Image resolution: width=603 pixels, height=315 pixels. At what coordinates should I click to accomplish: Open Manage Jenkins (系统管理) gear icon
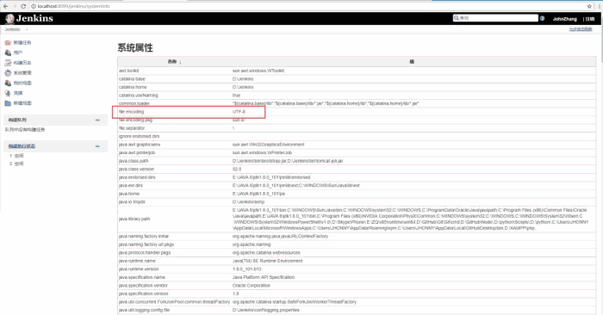point(8,72)
